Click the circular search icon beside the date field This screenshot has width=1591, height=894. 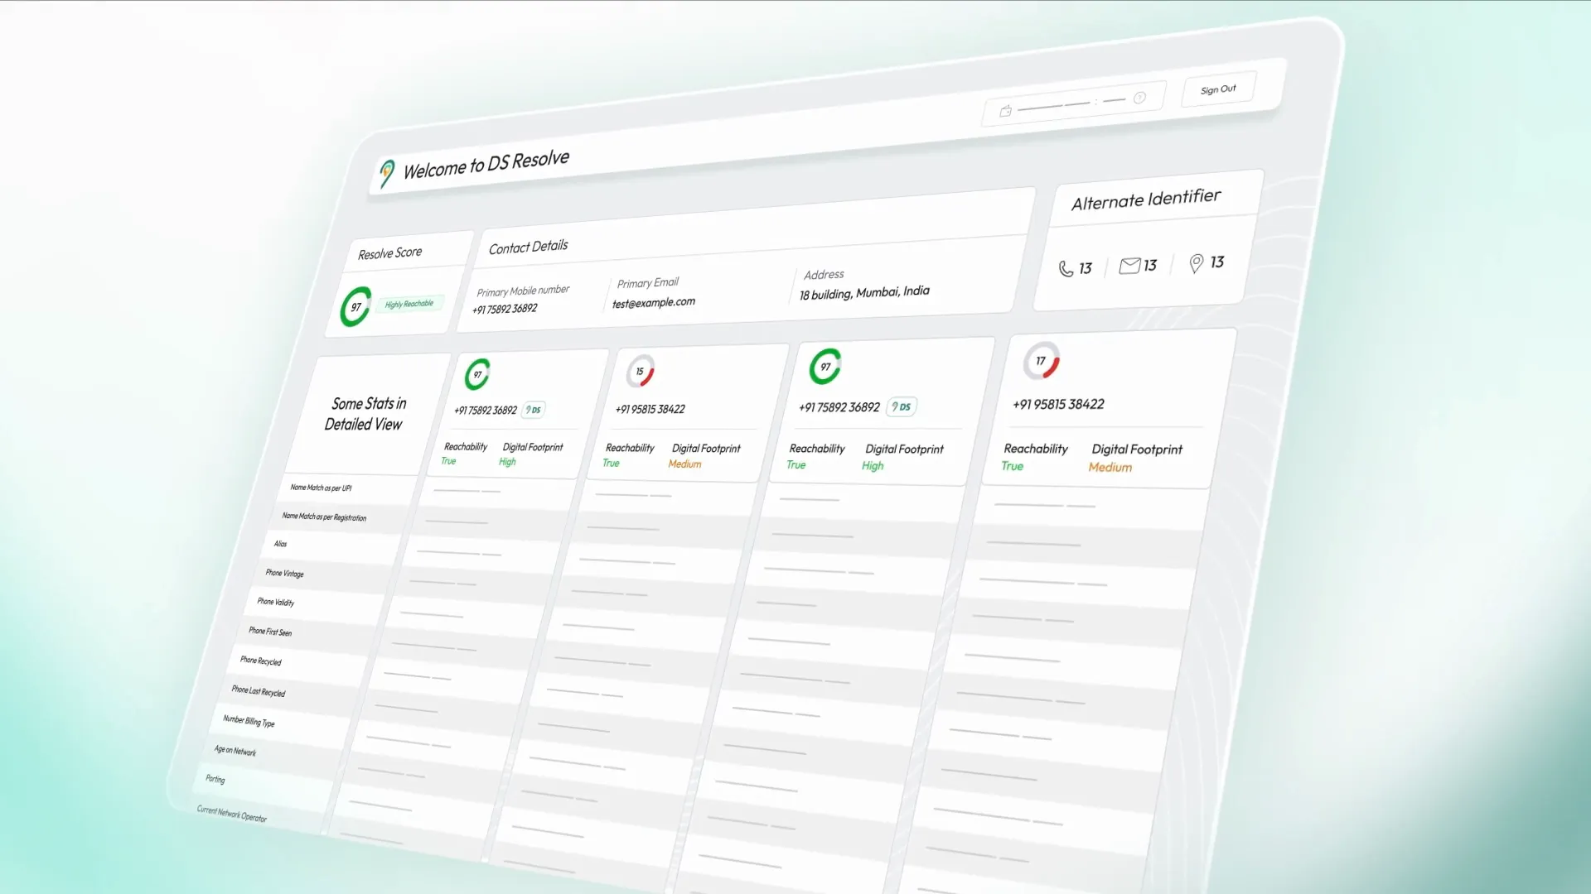coord(1140,98)
